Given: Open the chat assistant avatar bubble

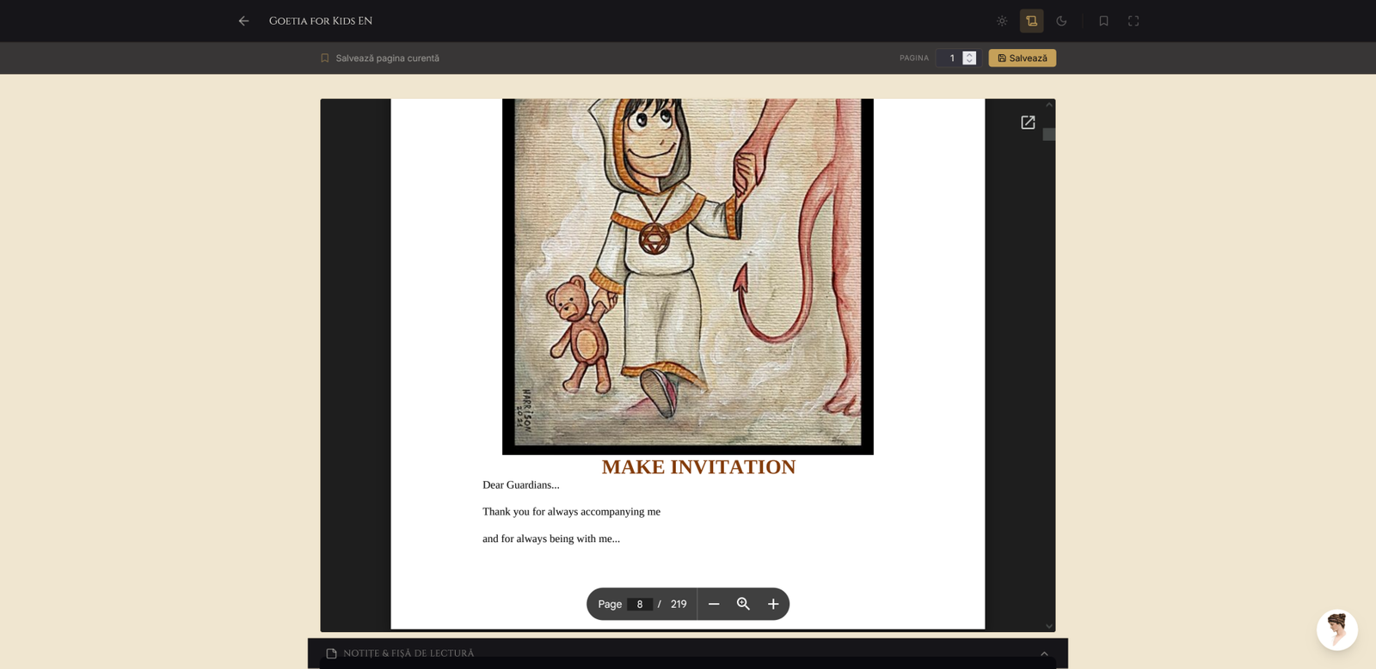Looking at the screenshot, I should click(x=1337, y=630).
